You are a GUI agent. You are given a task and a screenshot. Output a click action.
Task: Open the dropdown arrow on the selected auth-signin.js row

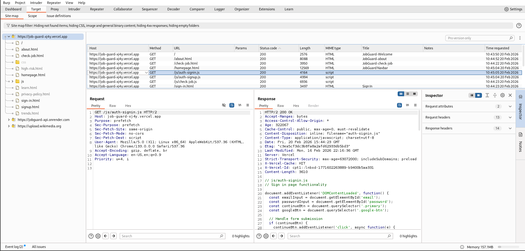[x=146, y=72]
